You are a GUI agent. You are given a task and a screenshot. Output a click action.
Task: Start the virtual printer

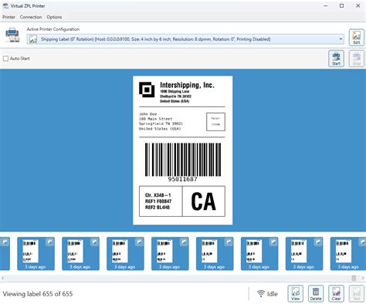(x=336, y=59)
